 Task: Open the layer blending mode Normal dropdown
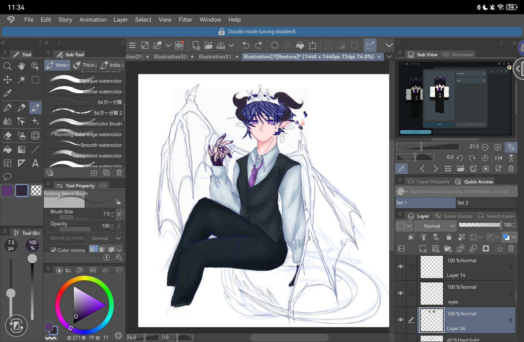pyautogui.click(x=435, y=226)
